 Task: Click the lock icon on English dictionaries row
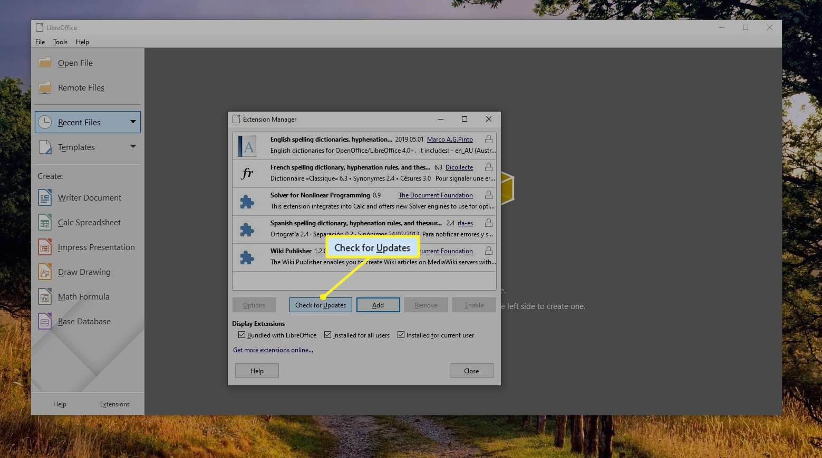[489, 139]
